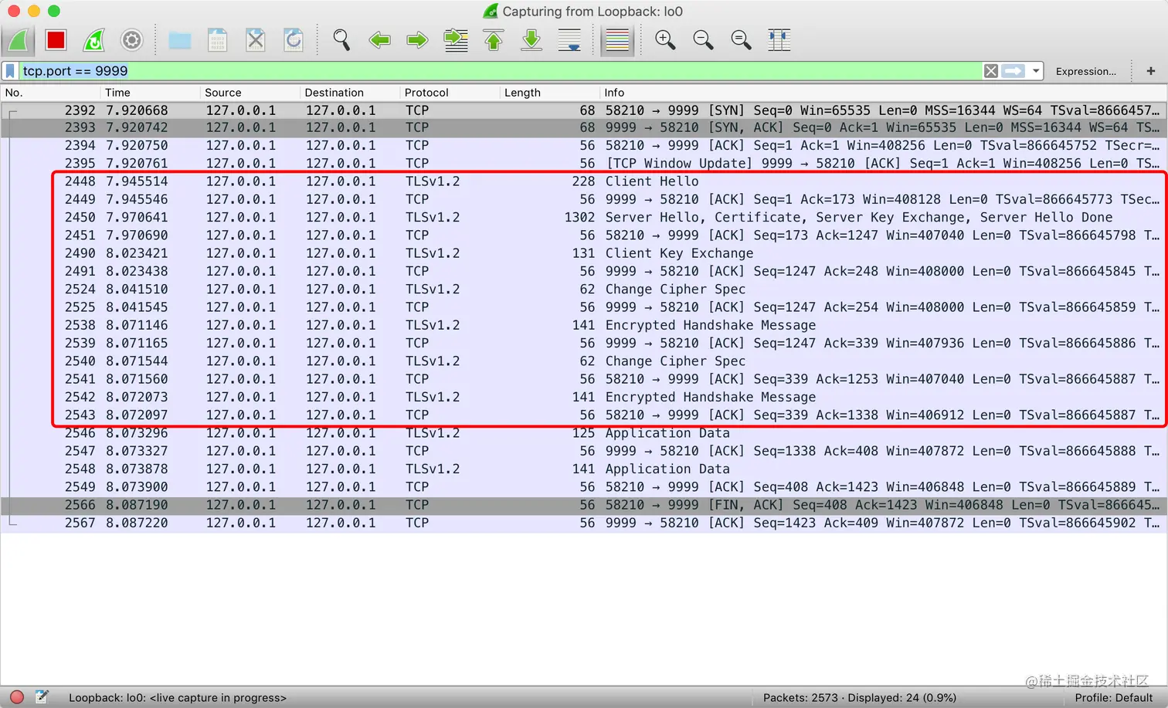Go back in packet history
1168x708 pixels.
(x=379, y=40)
